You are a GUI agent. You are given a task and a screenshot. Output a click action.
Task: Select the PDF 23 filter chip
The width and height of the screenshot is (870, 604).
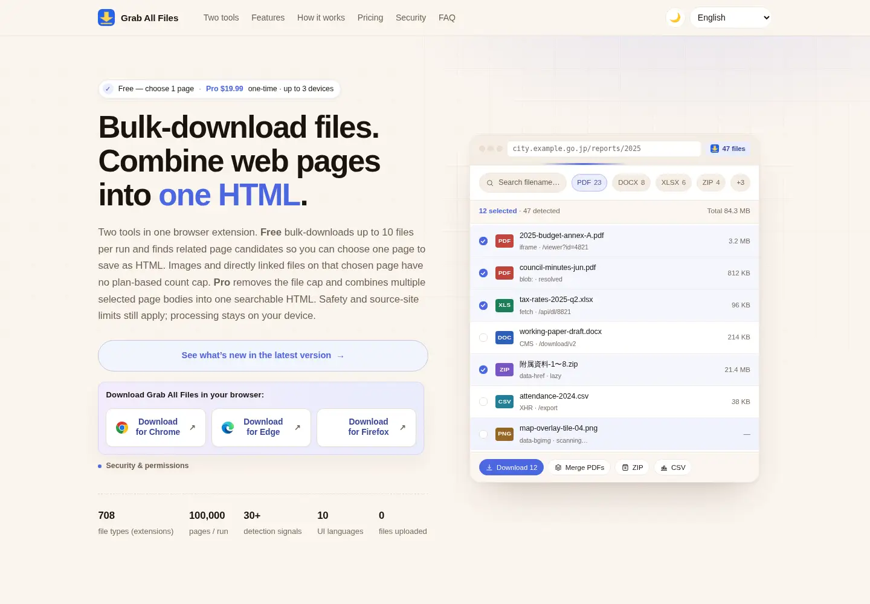pyautogui.click(x=589, y=182)
